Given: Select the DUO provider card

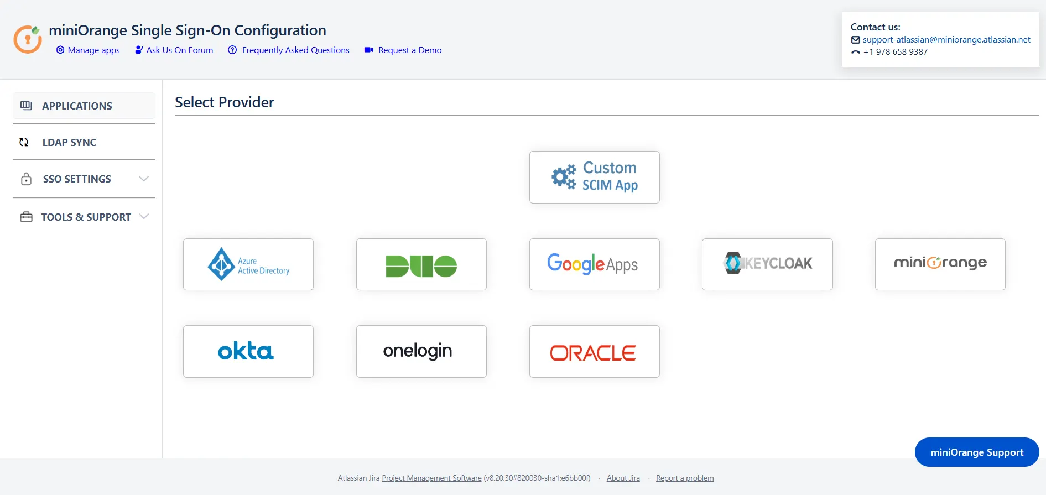Looking at the screenshot, I should [x=421, y=264].
